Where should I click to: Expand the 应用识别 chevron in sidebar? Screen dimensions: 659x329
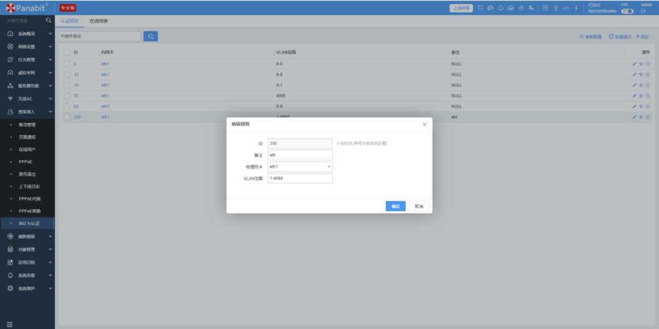[51, 262]
